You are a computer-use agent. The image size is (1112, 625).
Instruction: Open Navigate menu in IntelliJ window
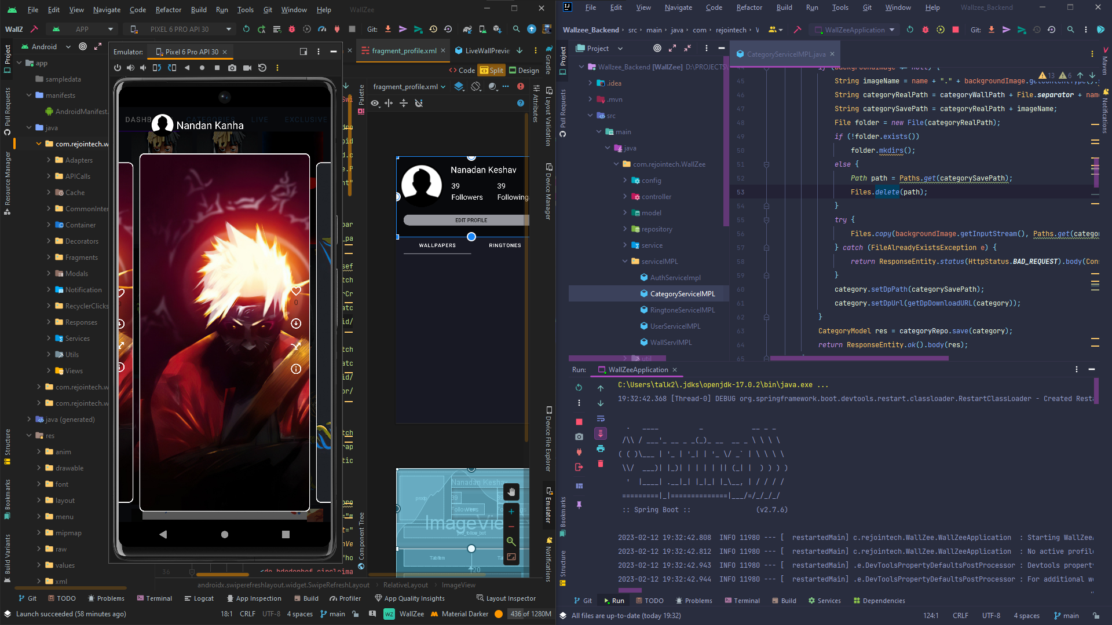[x=678, y=8]
